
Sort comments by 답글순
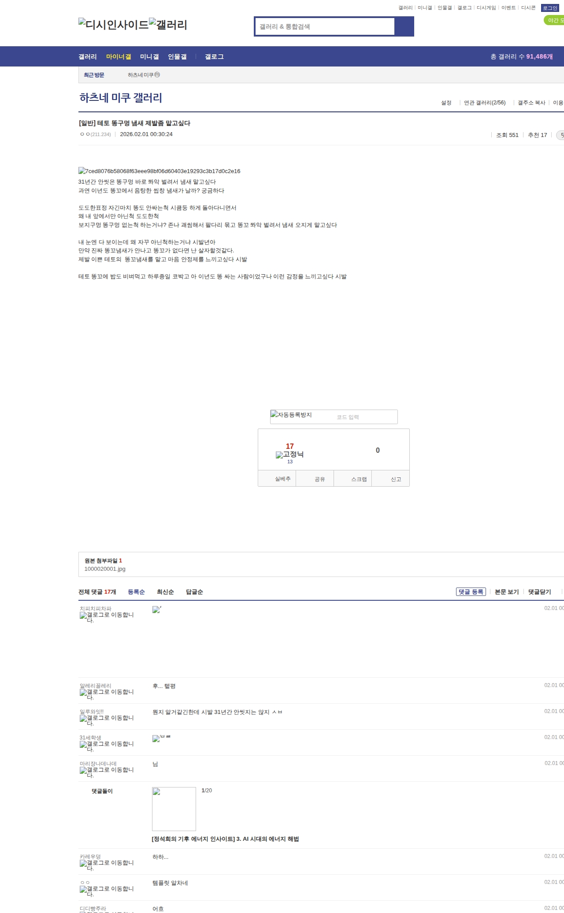click(194, 592)
